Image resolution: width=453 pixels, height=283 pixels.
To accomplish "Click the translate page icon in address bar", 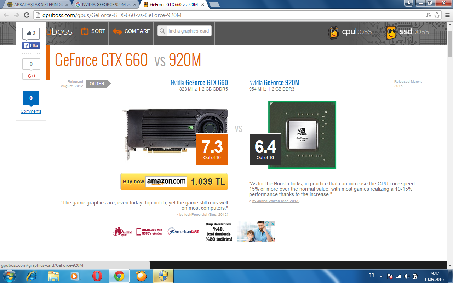I will 429,15.
